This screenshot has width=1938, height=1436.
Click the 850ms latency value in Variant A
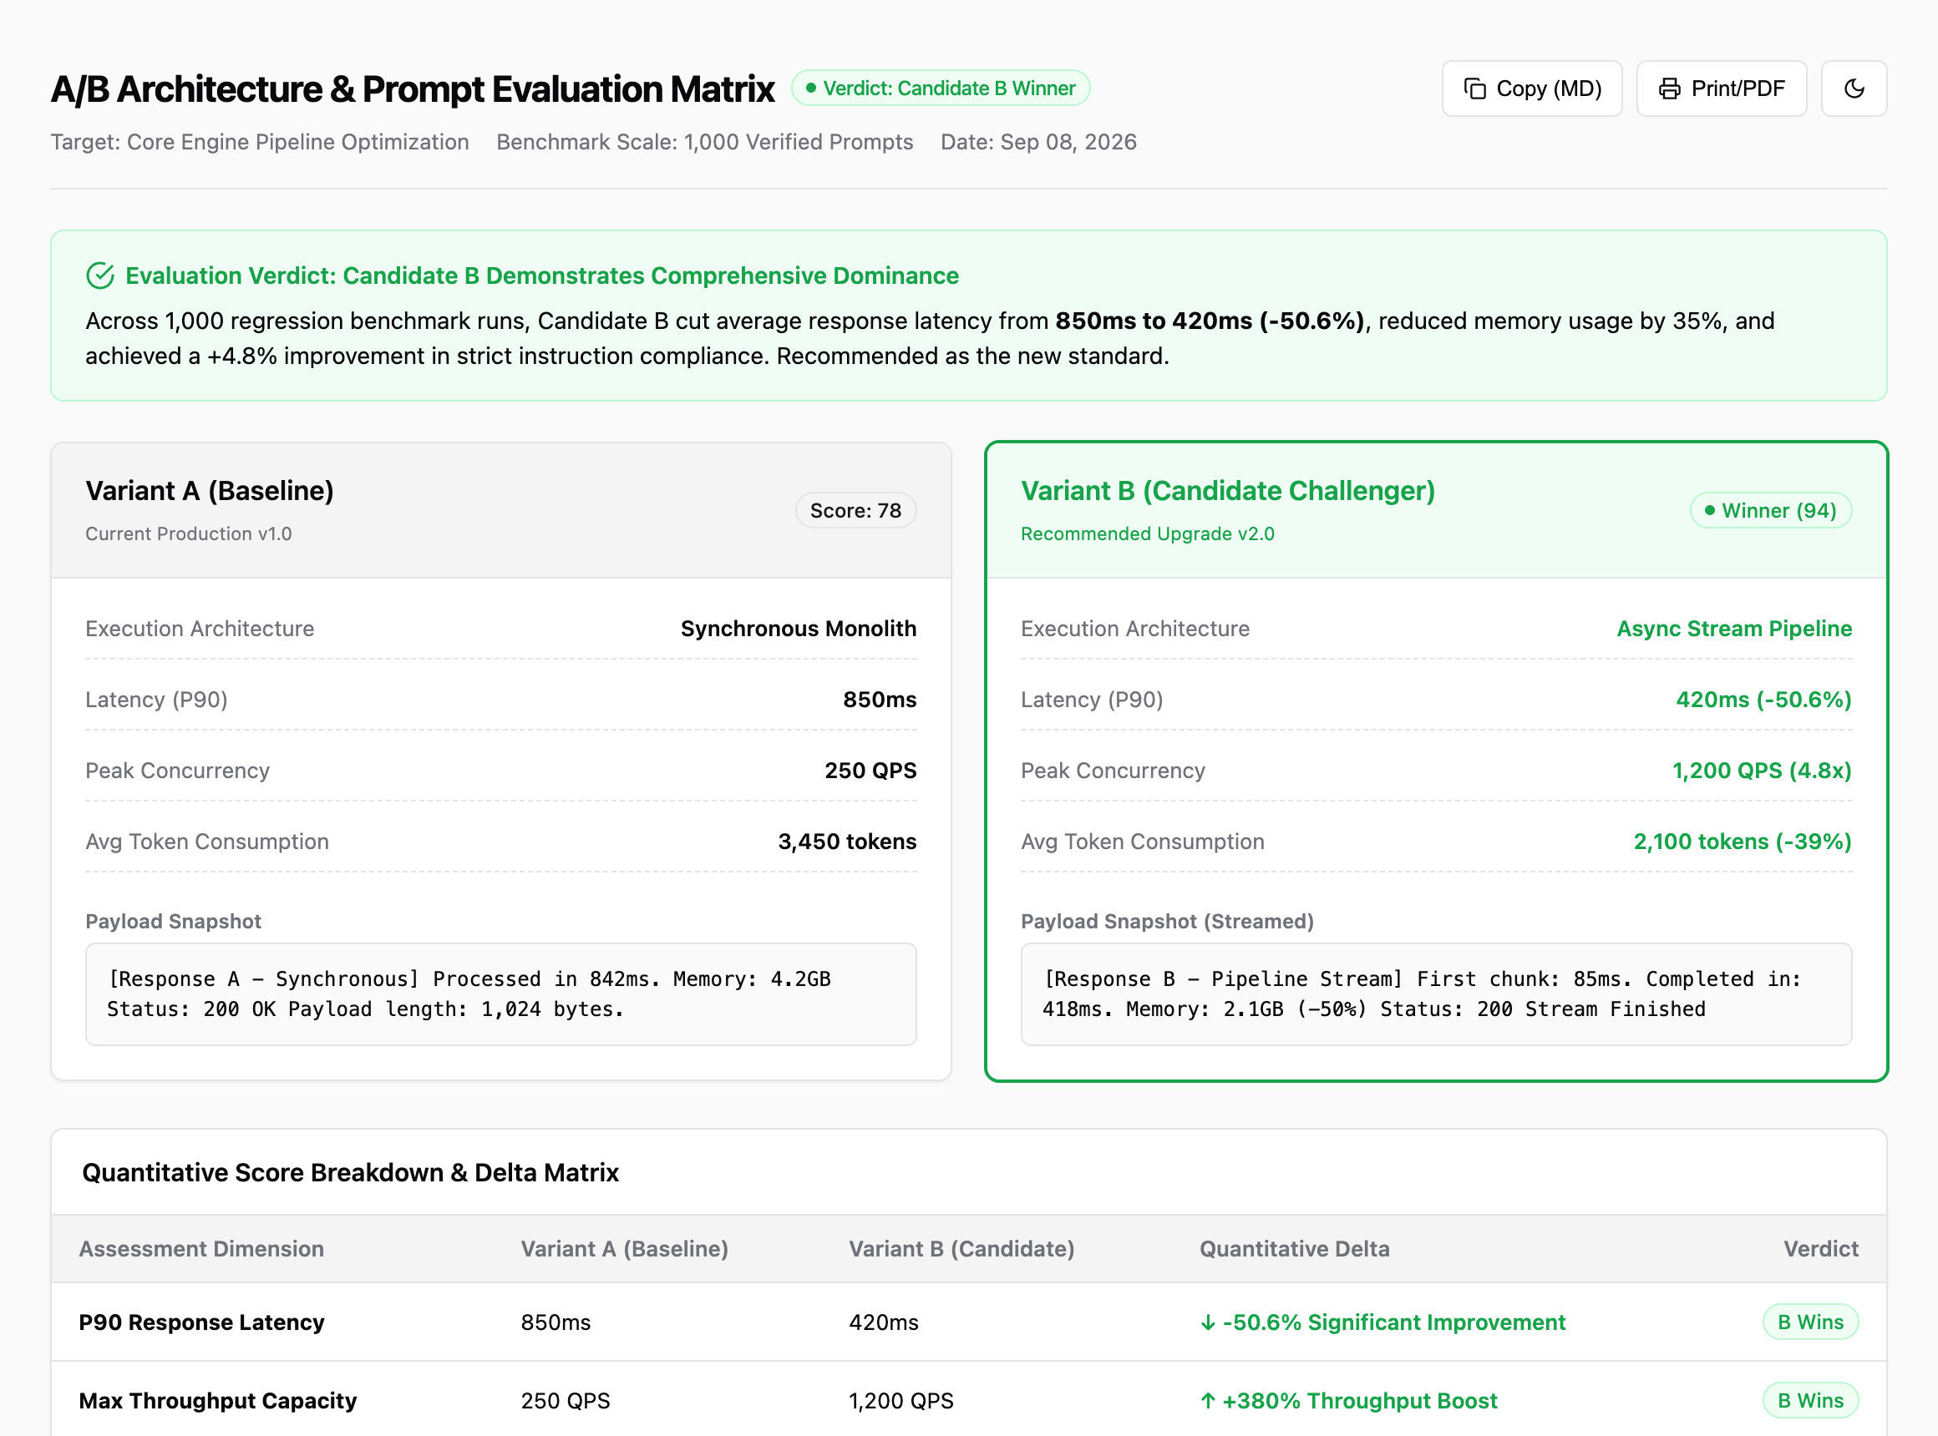[880, 700]
